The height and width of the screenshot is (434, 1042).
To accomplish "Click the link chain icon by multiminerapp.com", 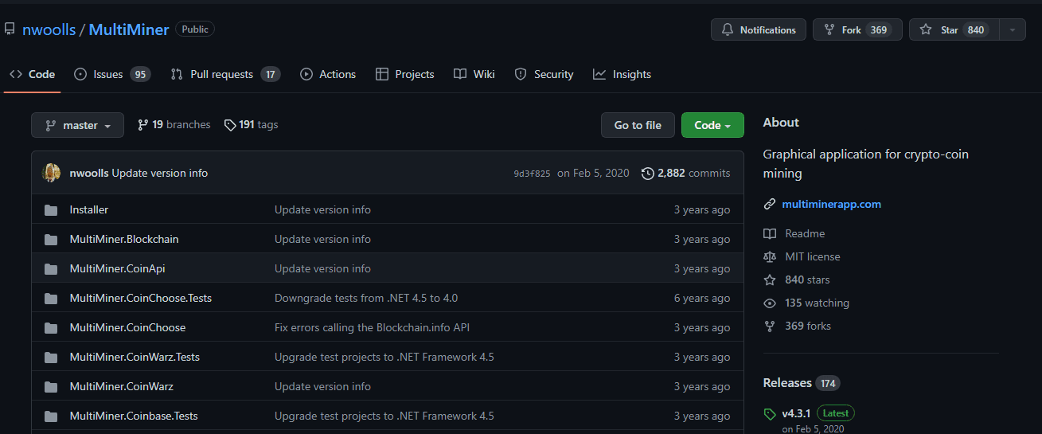I will tap(770, 205).
